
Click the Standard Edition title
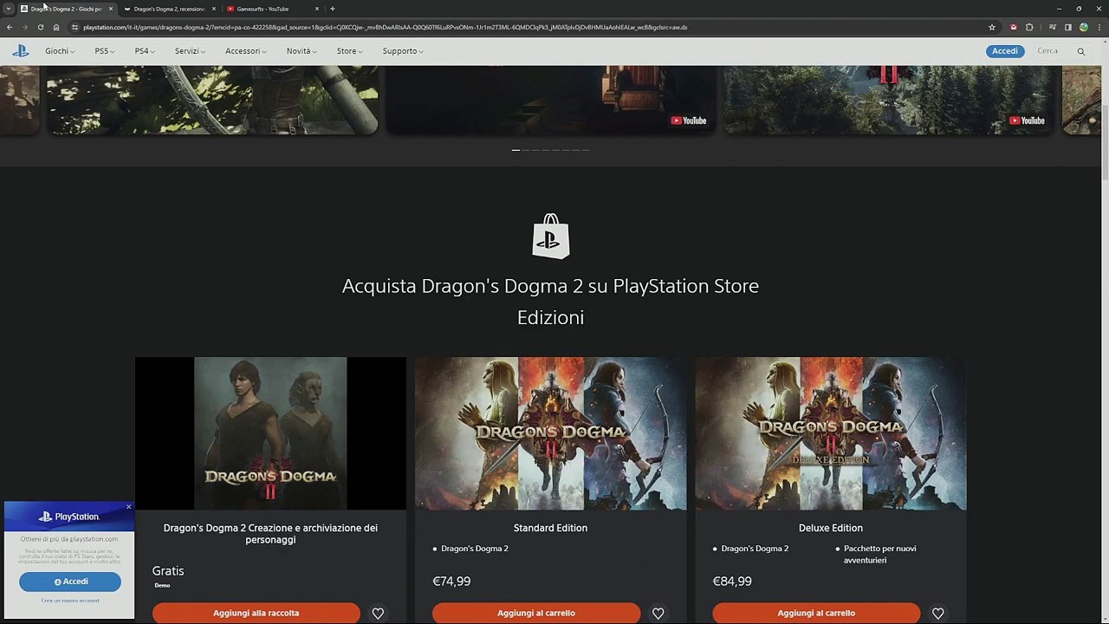tap(550, 528)
